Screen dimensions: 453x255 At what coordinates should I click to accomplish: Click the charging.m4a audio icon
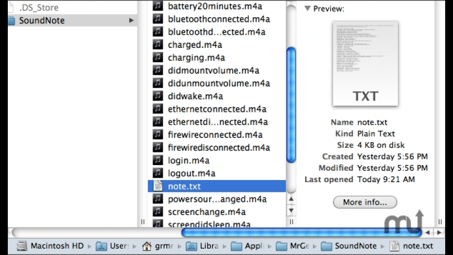coord(158,57)
